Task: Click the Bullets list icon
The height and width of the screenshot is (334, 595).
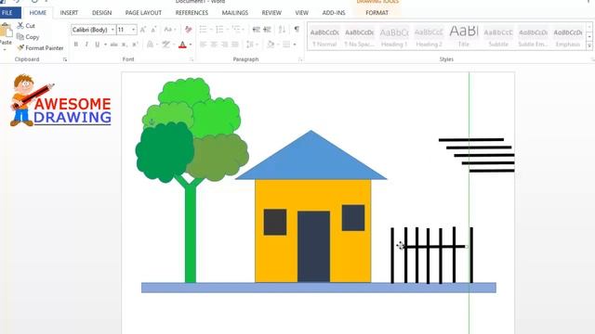Action: point(203,29)
